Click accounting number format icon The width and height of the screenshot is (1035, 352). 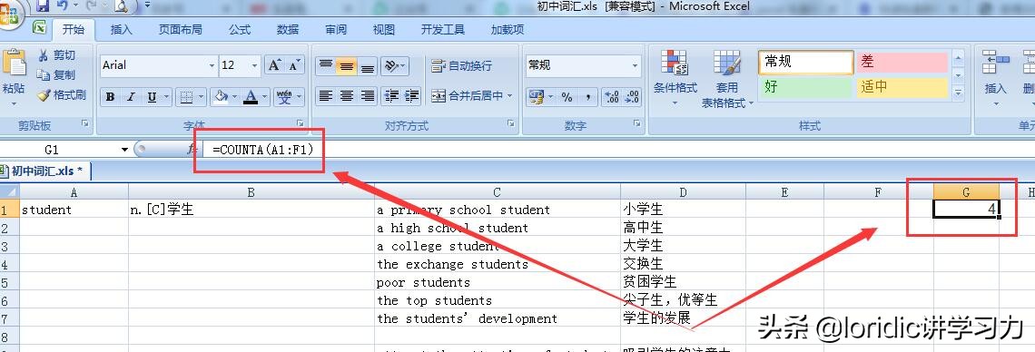click(x=536, y=97)
